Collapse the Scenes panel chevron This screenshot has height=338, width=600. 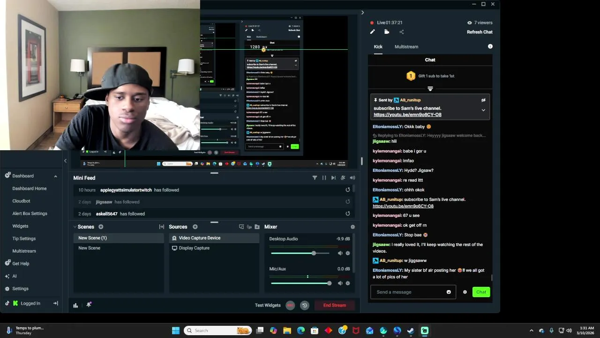[x=75, y=227]
